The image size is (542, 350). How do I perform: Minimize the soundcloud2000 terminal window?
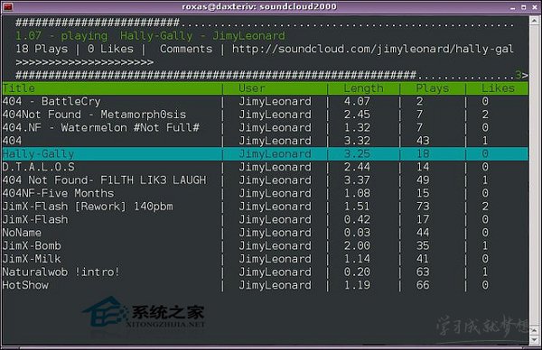(512, 7)
